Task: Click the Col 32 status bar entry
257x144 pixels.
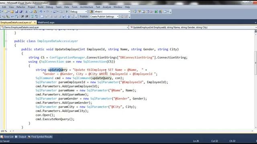Action: coord(214,141)
